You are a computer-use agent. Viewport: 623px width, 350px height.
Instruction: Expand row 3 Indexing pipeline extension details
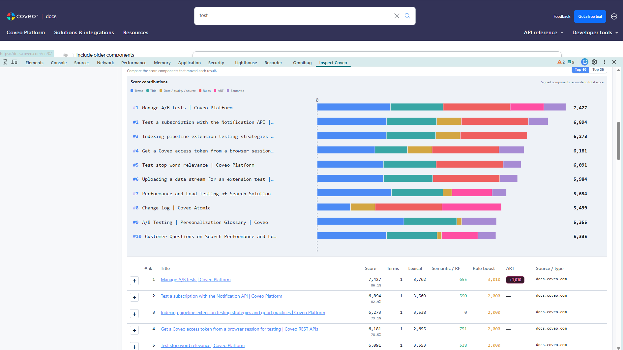click(x=134, y=314)
